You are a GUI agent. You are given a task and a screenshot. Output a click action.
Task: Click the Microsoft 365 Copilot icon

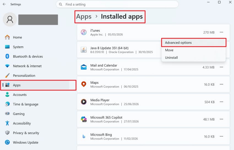[84, 119]
